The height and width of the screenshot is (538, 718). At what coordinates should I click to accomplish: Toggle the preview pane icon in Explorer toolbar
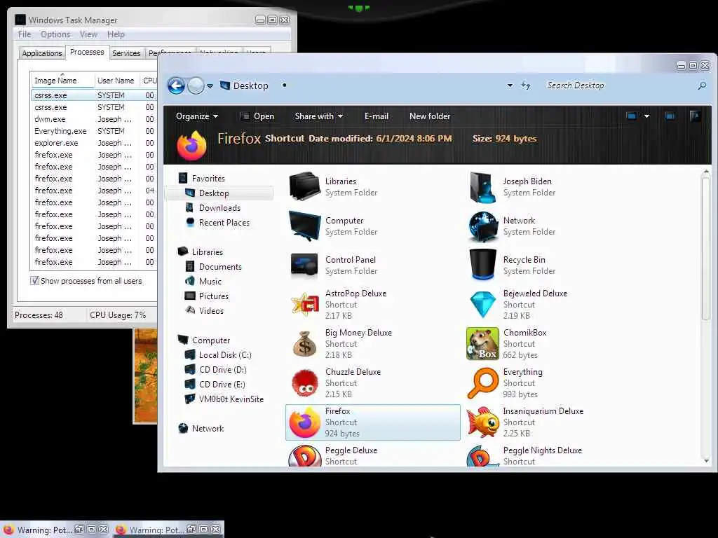670,116
